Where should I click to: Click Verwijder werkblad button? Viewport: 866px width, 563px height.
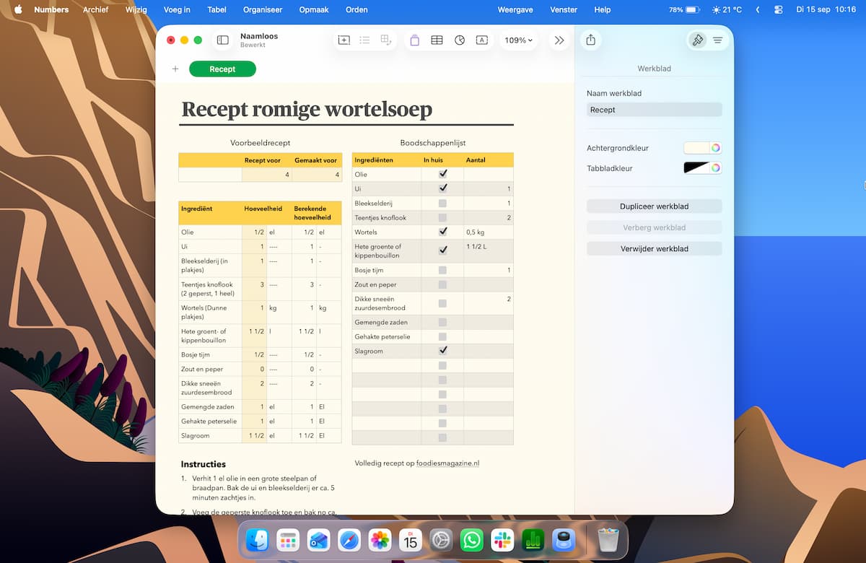(654, 248)
